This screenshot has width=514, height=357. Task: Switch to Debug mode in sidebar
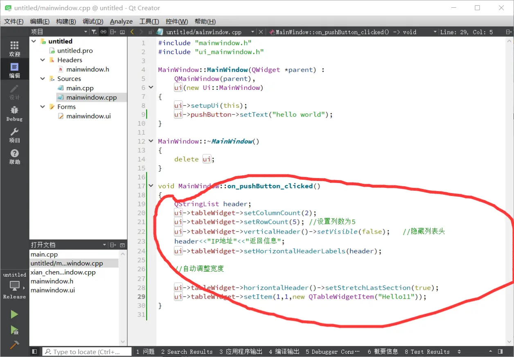14,114
